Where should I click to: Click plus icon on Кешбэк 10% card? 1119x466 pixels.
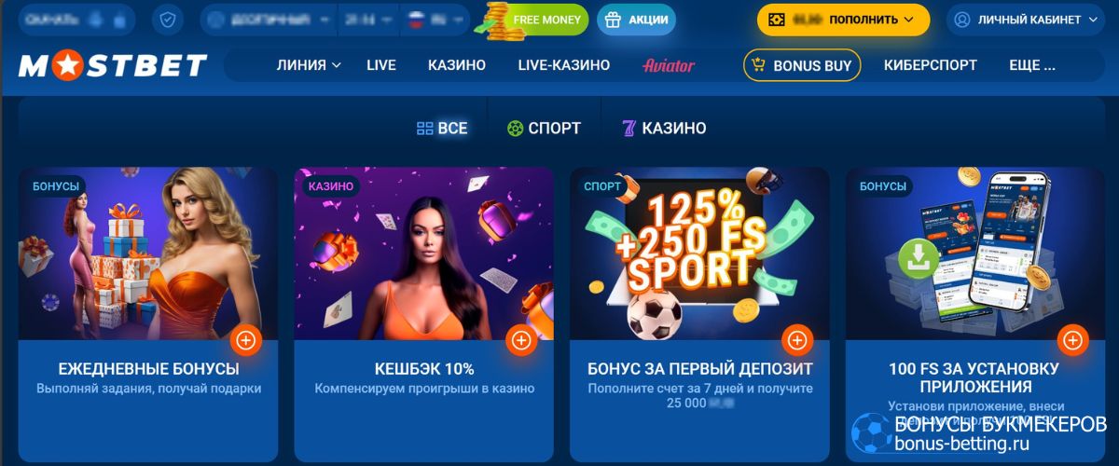pyautogui.click(x=521, y=340)
